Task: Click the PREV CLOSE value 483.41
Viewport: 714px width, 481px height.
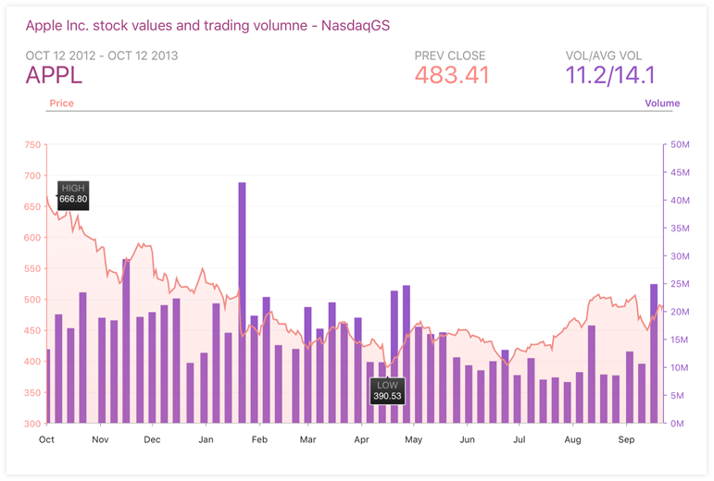Action: tap(452, 75)
